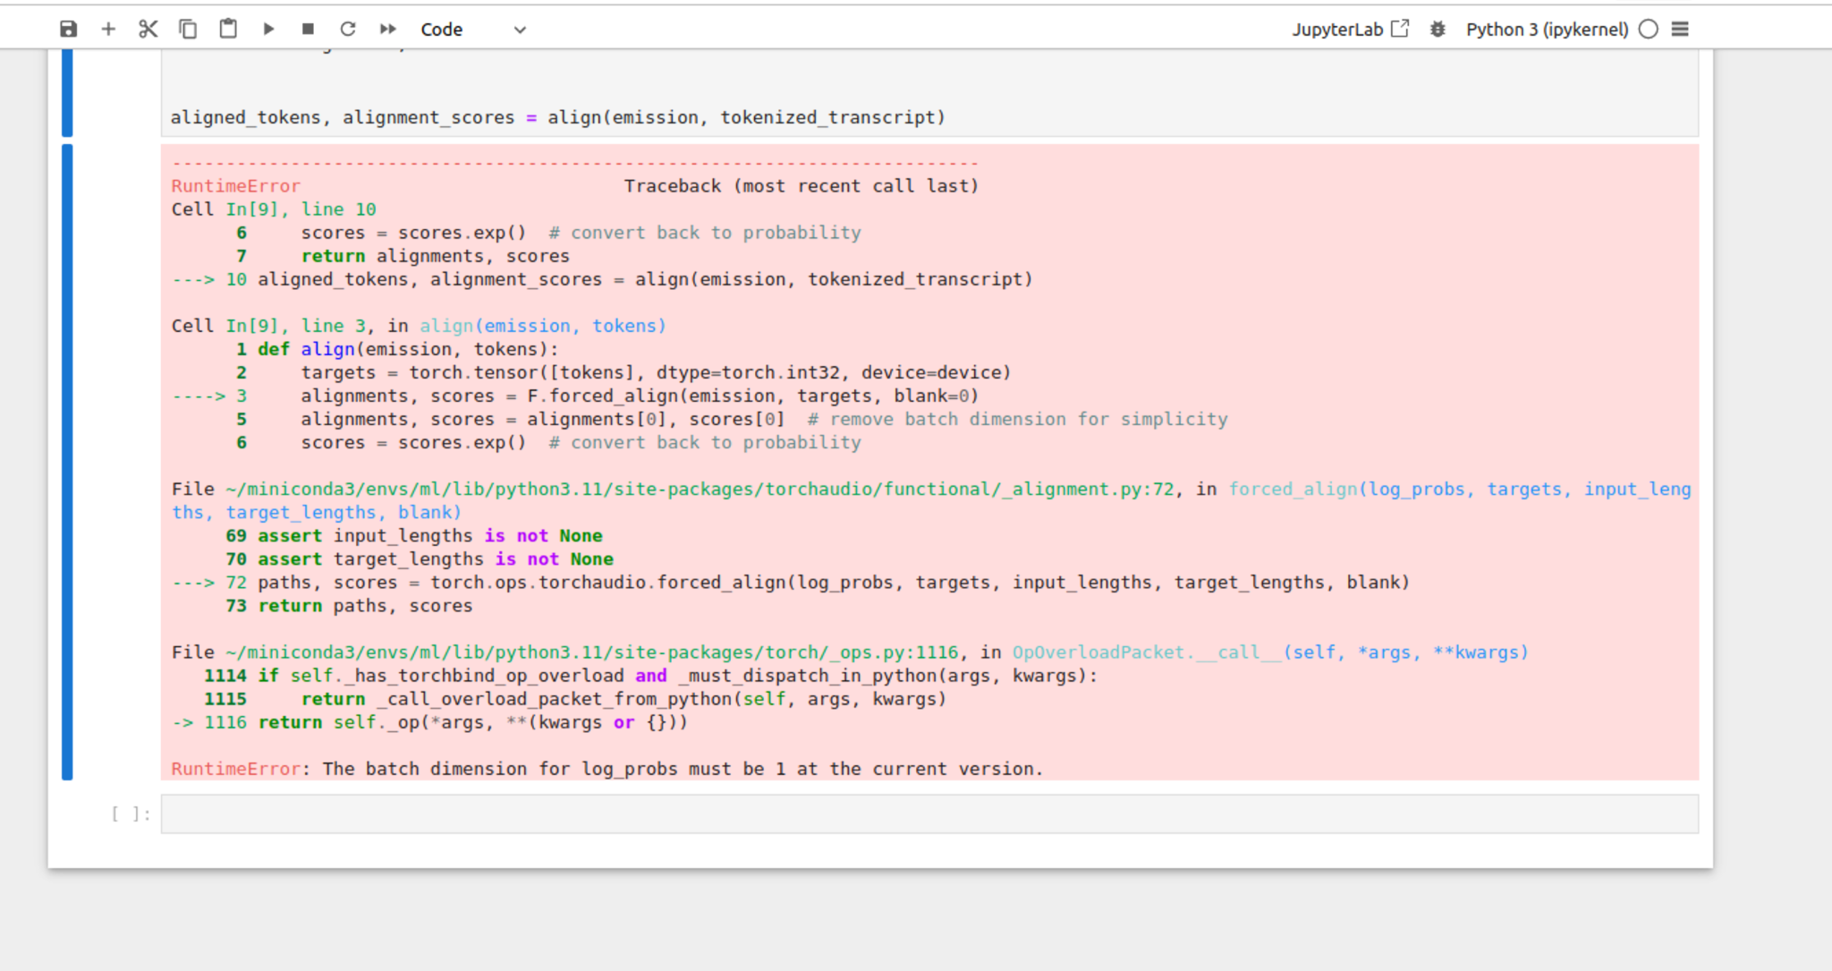The width and height of the screenshot is (1832, 971).
Task: Enable the debugger
Action: click(x=1438, y=29)
